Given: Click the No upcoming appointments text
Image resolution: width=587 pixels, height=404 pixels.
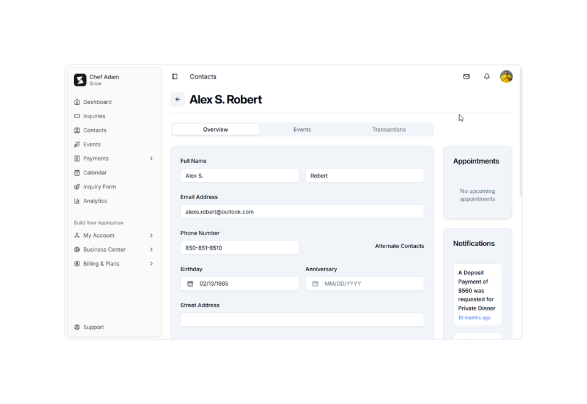Looking at the screenshot, I should pyautogui.click(x=478, y=195).
